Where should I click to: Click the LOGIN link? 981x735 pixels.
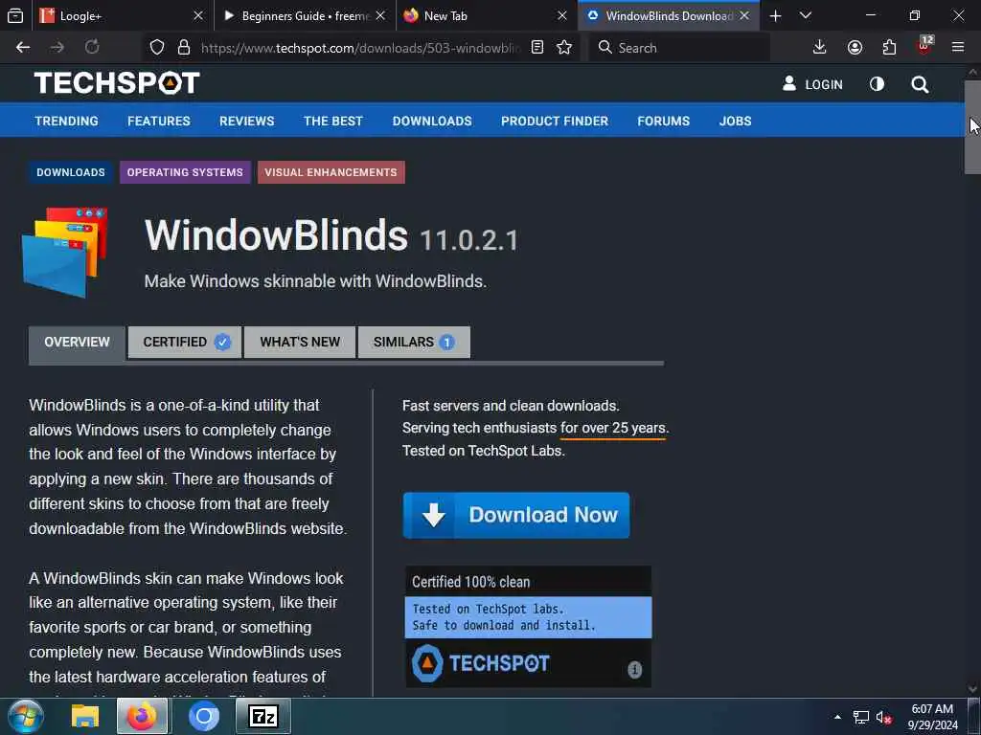click(x=812, y=84)
